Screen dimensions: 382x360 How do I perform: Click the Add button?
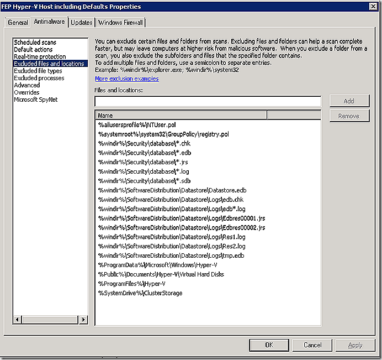pyautogui.click(x=349, y=101)
